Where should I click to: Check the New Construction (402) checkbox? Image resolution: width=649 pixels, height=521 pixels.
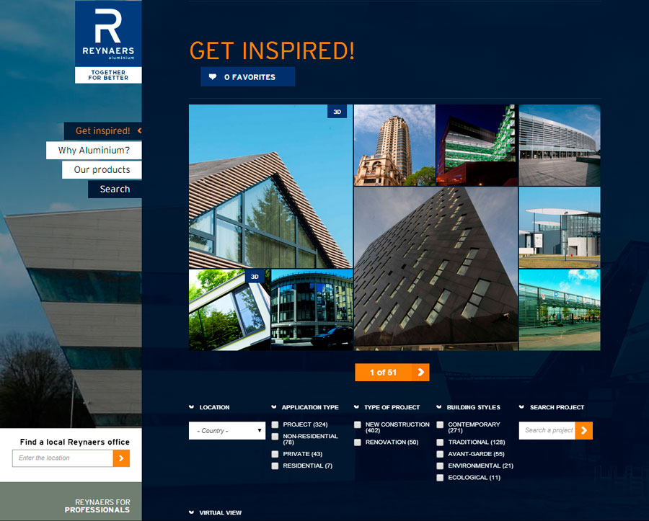point(358,424)
